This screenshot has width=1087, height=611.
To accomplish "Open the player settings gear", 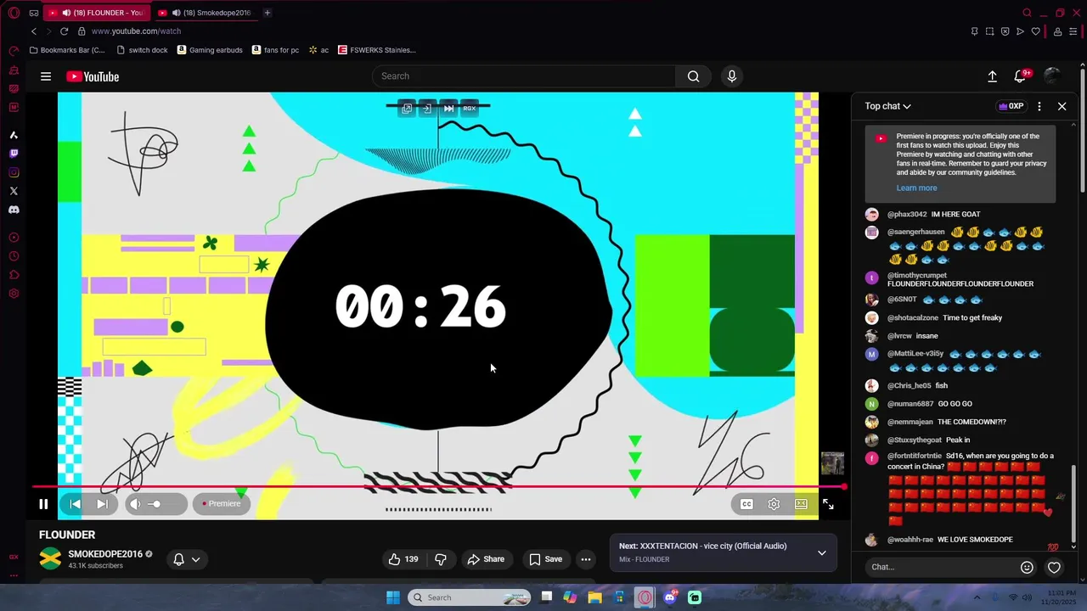I will click(x=774, y=504).
